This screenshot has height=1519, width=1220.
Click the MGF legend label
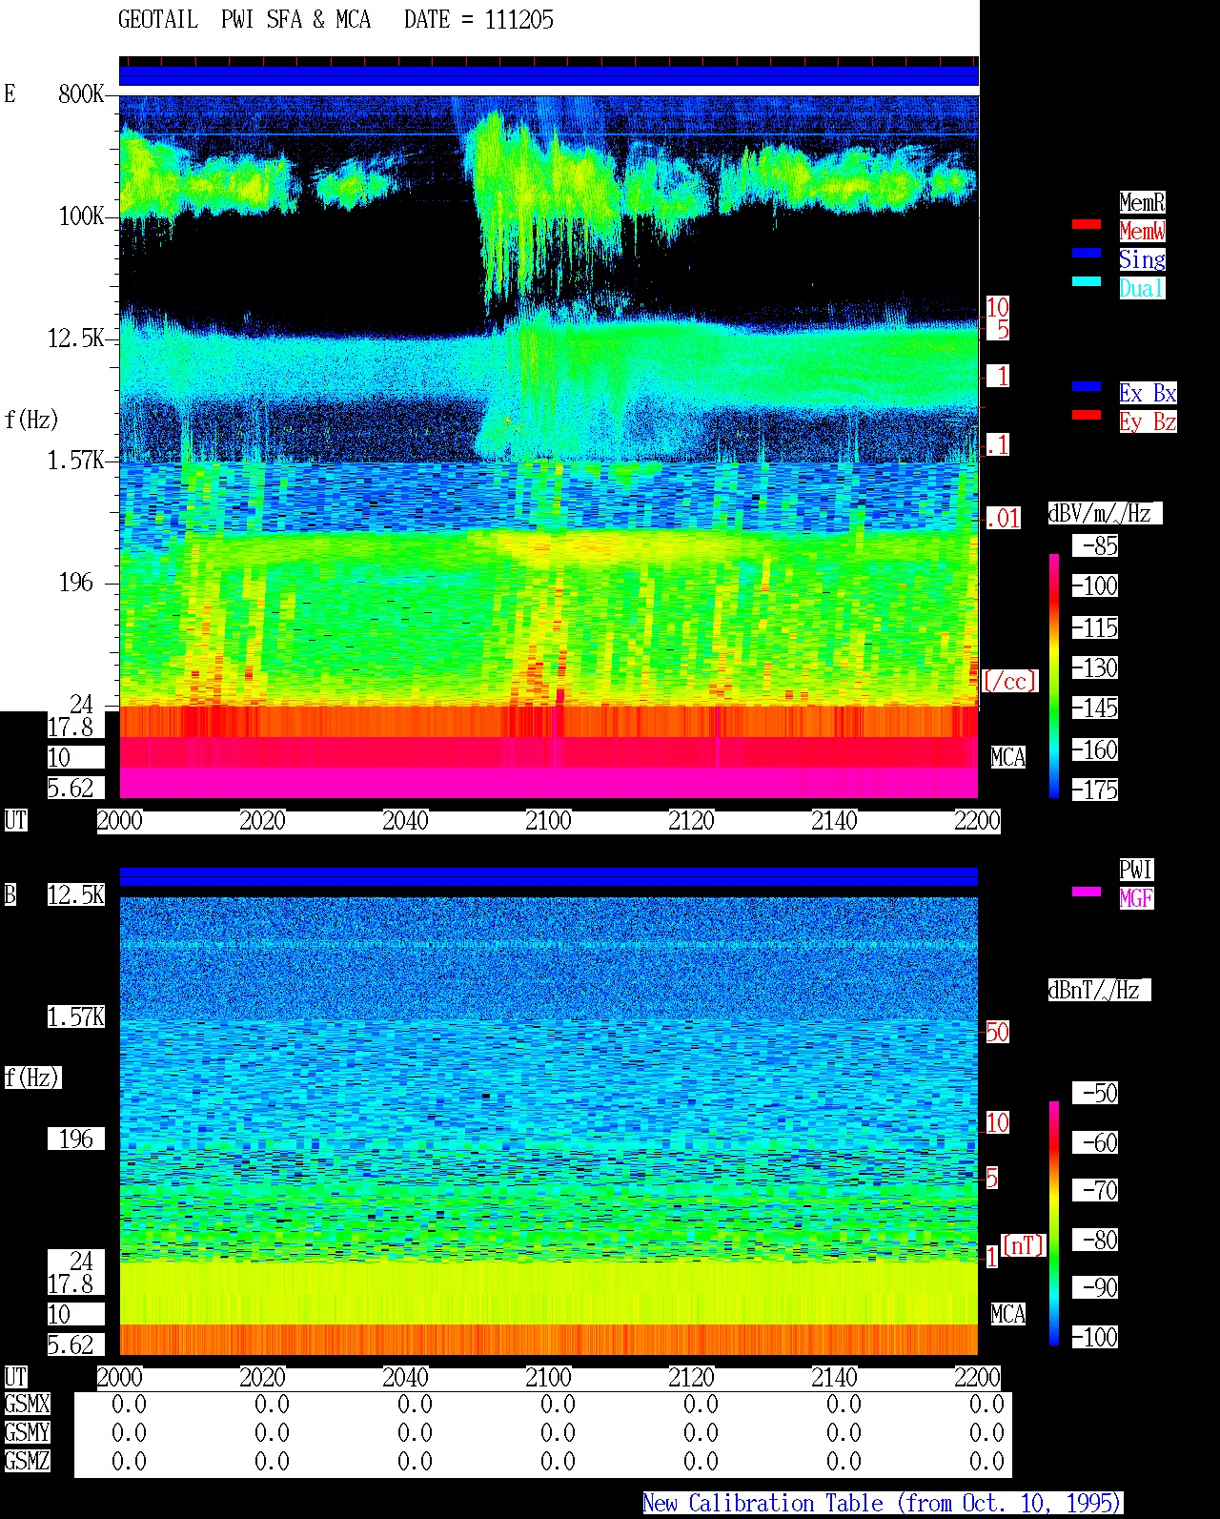1136,898
